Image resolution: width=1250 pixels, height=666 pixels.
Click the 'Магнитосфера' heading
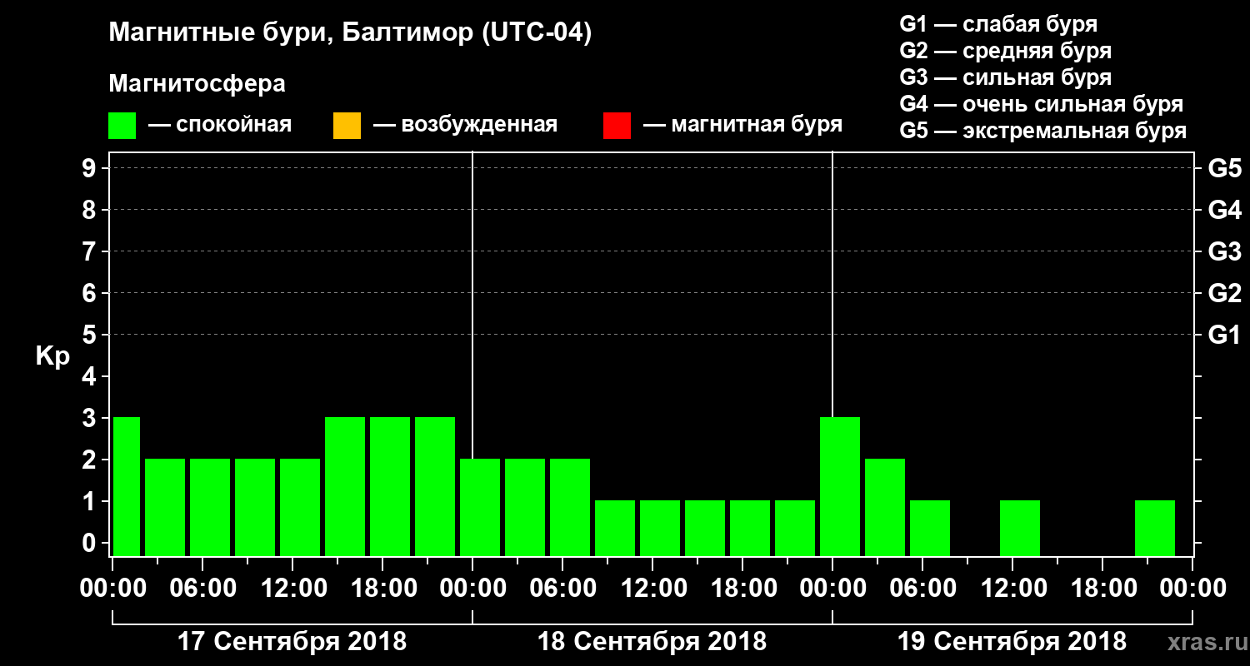click(197, 84)
